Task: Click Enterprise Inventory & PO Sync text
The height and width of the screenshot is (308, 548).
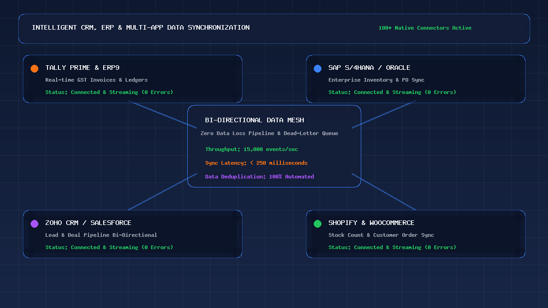Action: tap(376, 80)
